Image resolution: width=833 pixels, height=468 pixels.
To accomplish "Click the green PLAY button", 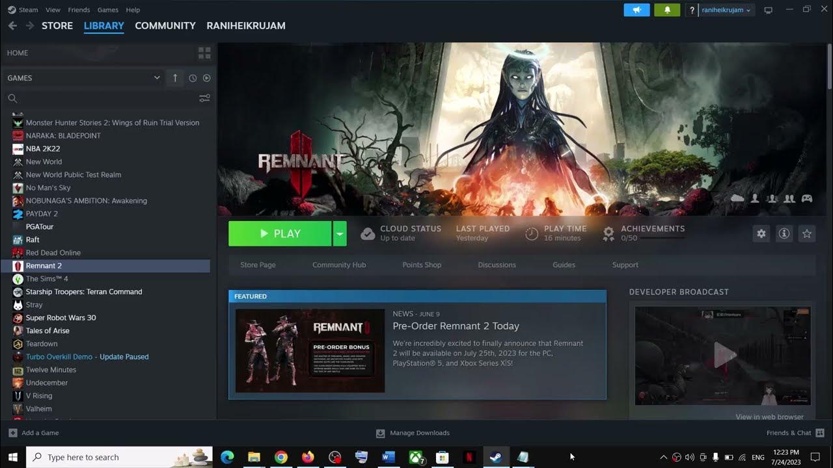I will point(280,233).
